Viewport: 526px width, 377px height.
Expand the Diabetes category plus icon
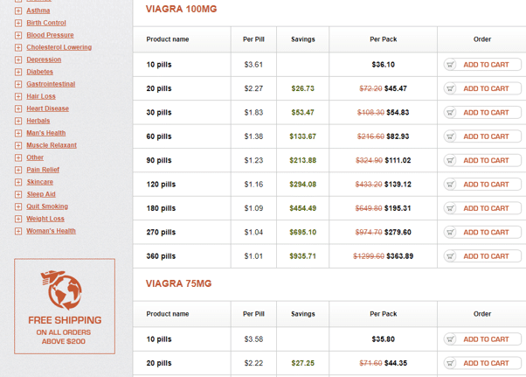(18, 72)
